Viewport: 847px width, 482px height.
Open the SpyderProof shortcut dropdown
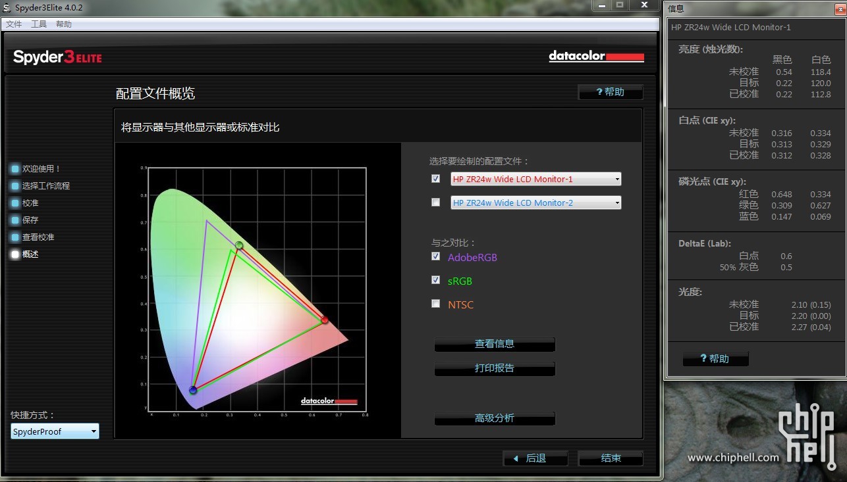coord(55,431)
